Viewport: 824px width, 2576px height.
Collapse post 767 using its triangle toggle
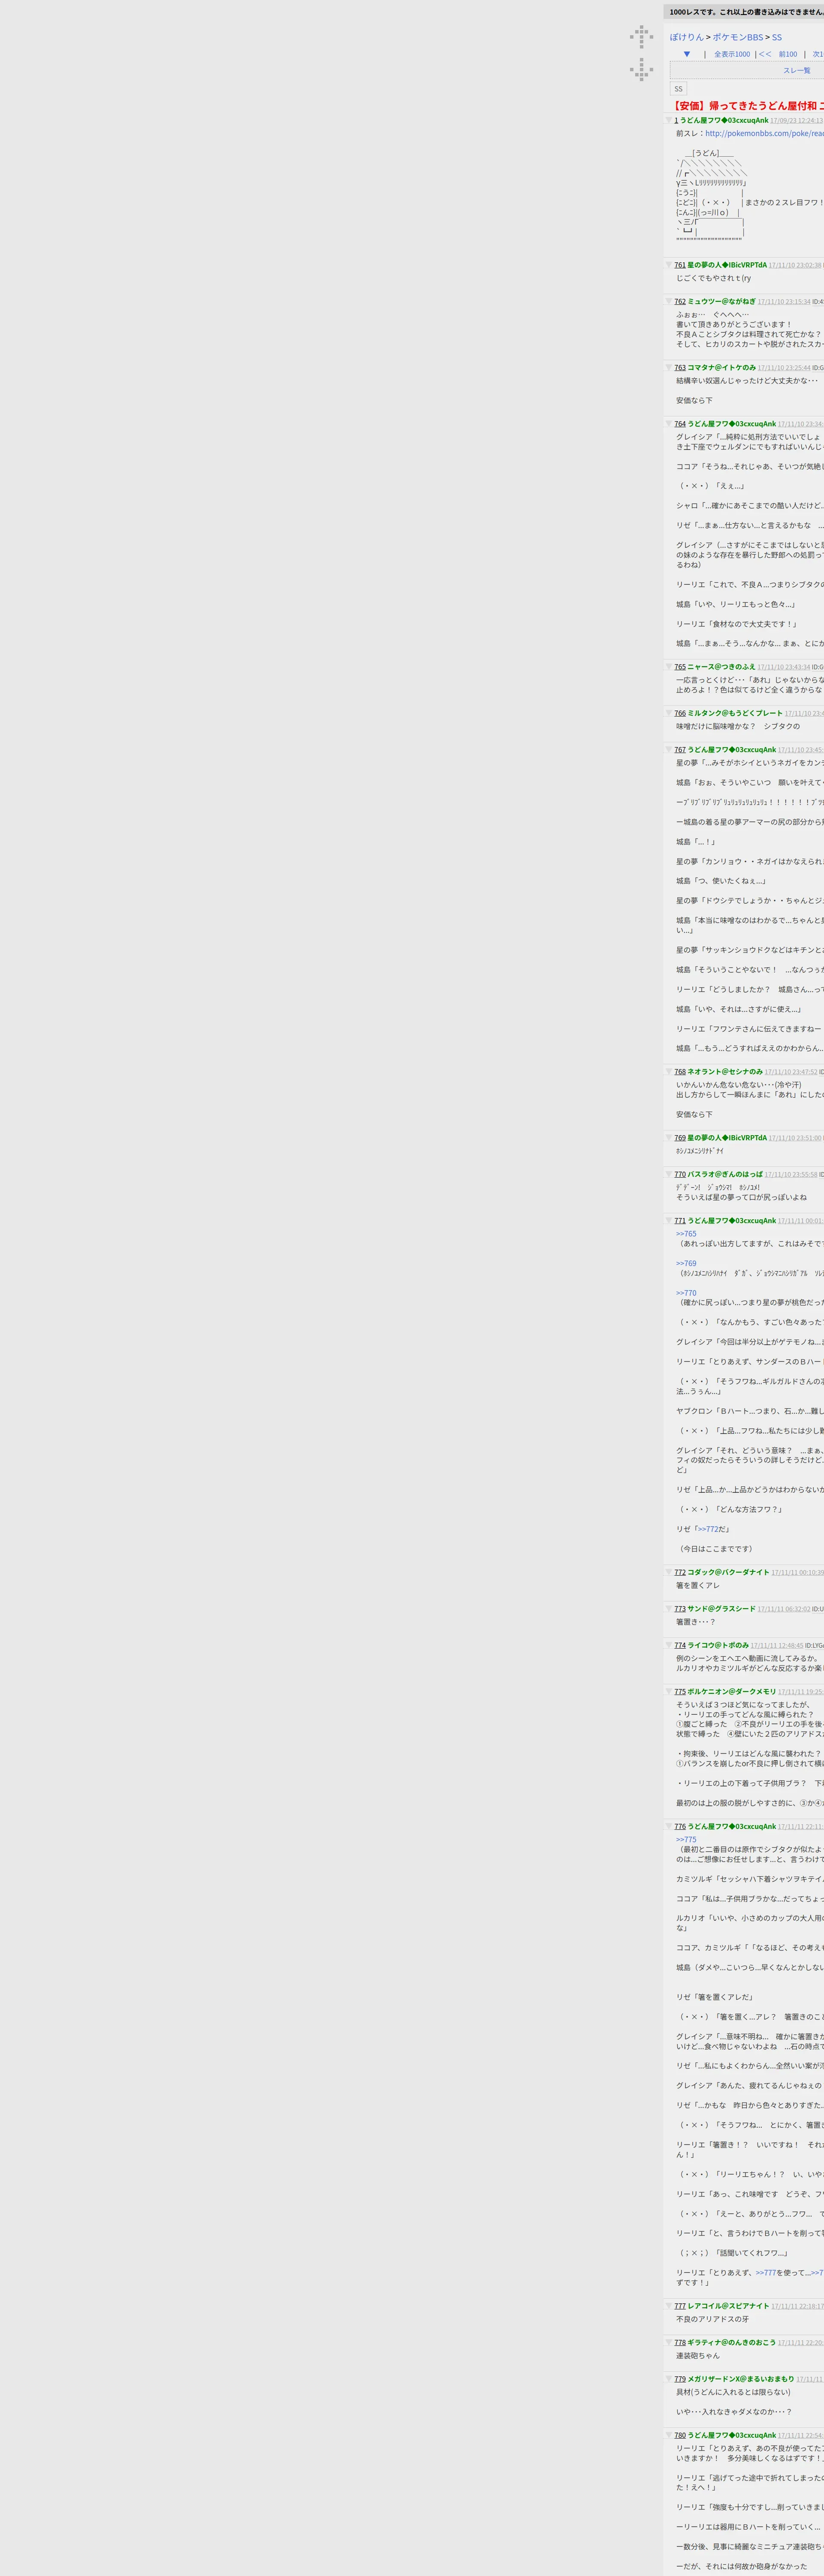(670, 749)
